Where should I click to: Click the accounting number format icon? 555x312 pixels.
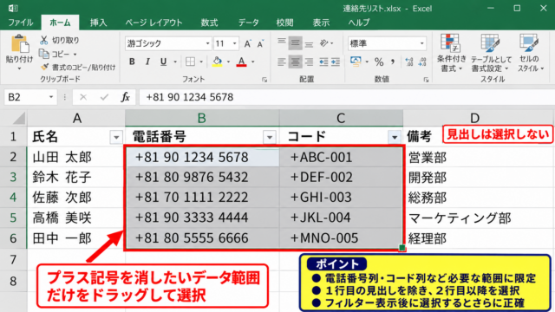tap(356, 62)
